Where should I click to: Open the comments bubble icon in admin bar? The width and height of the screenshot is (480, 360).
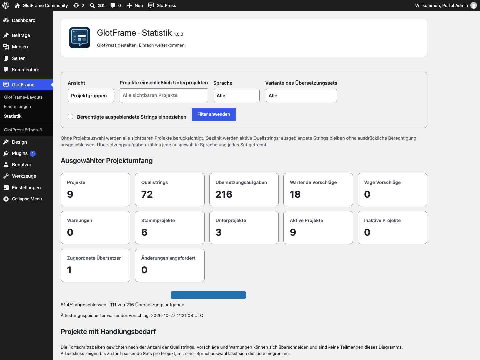pyautogui.click(x=113, y=5)
